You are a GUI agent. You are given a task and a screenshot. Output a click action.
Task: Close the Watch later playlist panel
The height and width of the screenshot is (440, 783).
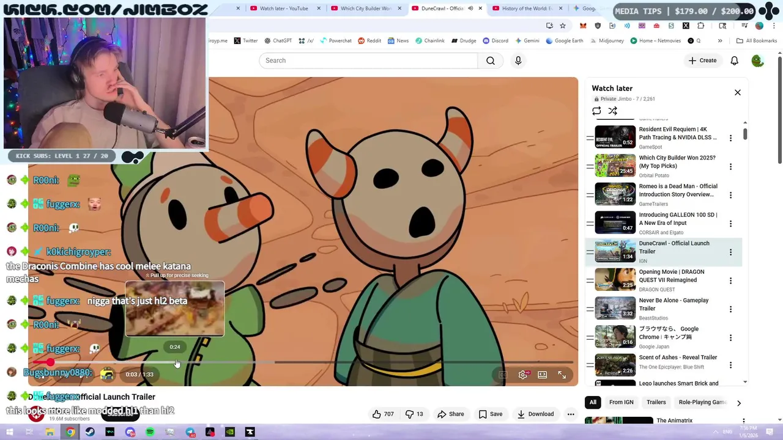737,92
